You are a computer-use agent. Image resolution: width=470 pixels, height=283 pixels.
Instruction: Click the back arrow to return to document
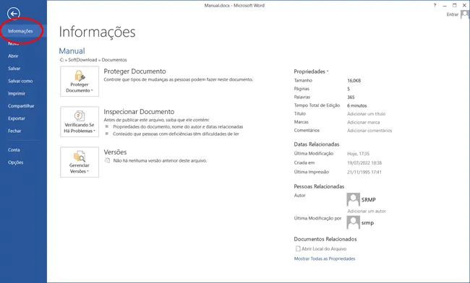point(14,14)
